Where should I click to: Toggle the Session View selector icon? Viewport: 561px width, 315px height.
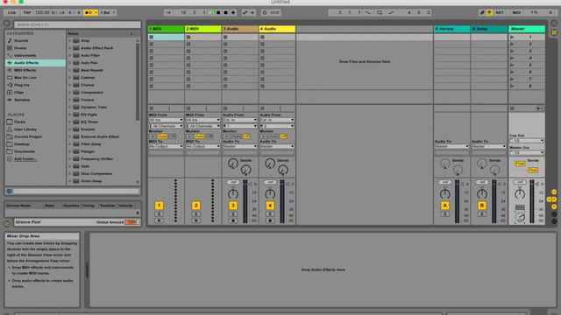pyautogui.click(x=554, y=32)
